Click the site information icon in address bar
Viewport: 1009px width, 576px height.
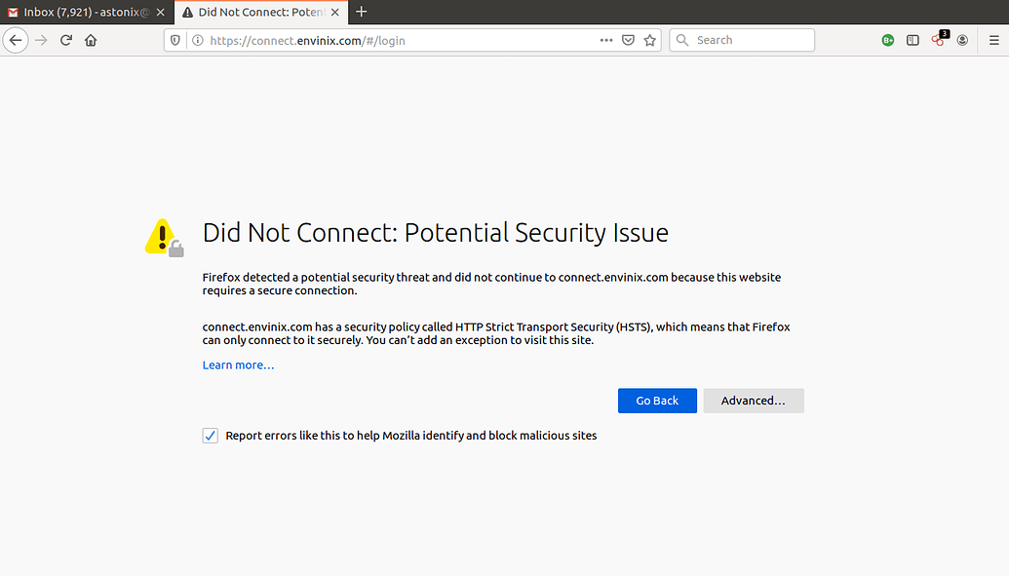pos(198,40)
